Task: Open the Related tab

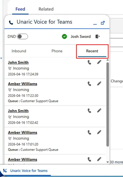Action: pos(46,9)
